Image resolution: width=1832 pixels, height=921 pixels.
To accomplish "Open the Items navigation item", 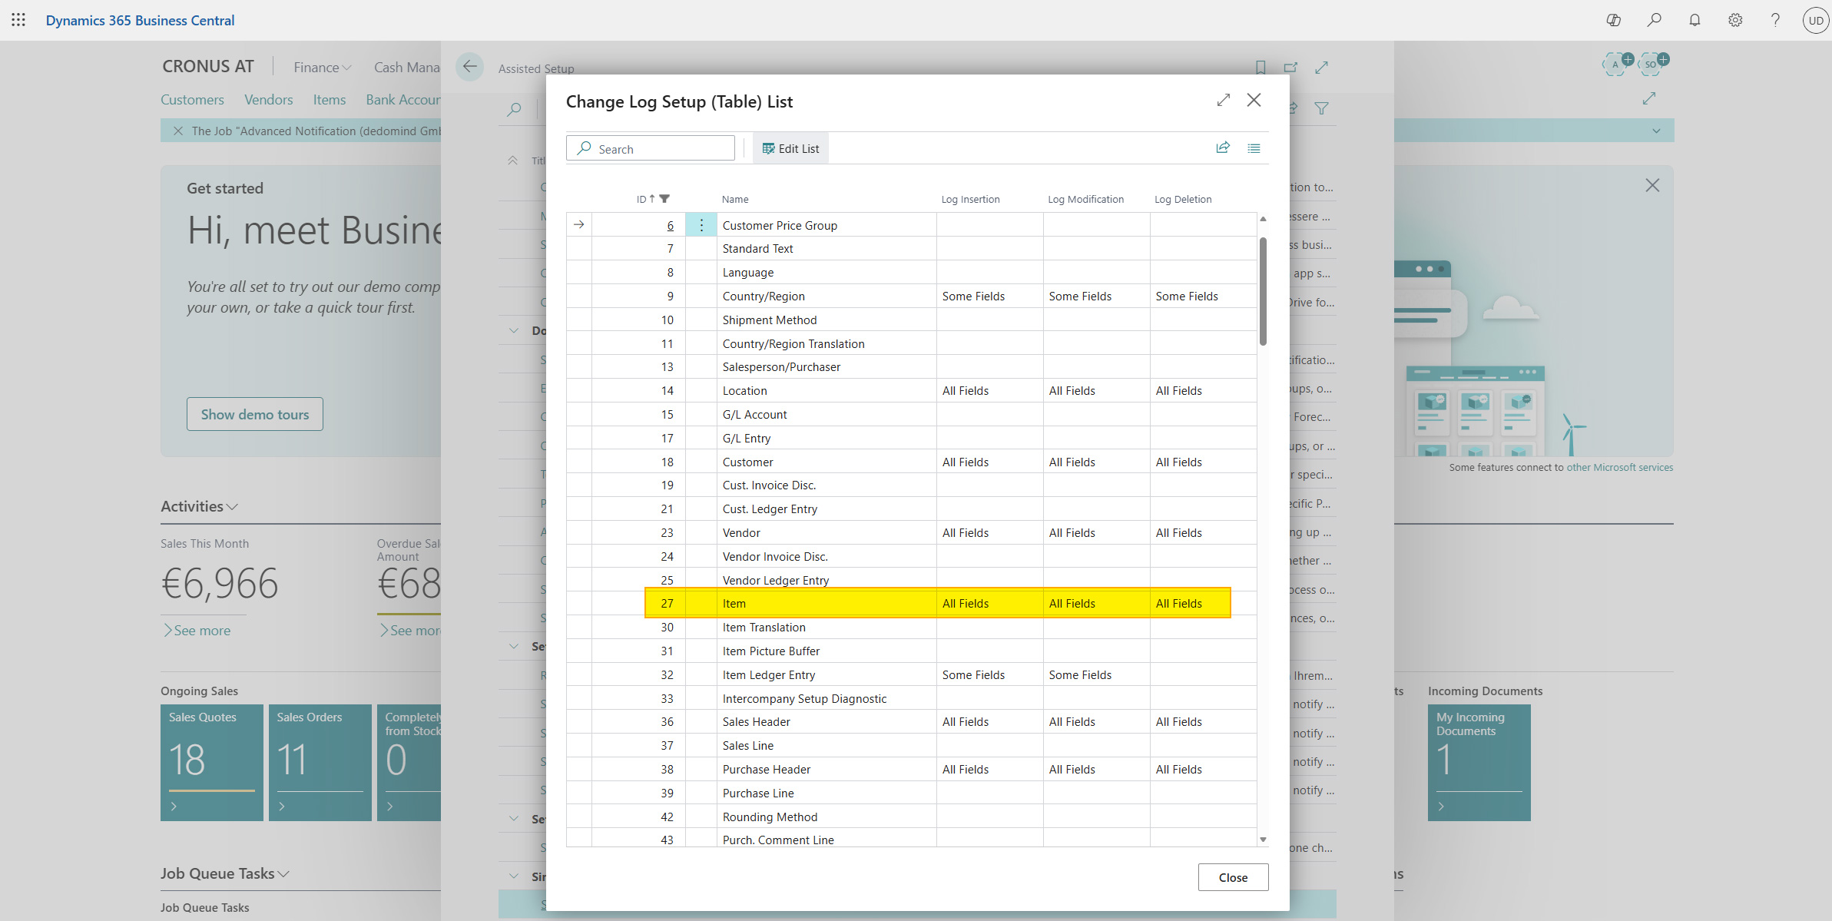I will pos(329,99).
